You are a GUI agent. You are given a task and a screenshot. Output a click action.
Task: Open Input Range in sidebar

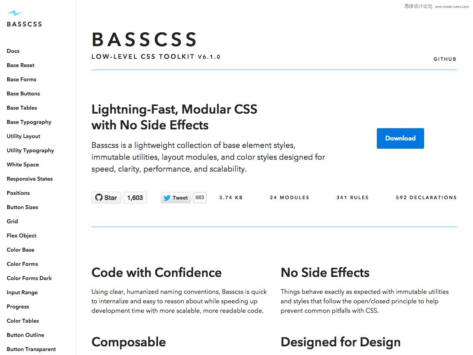(22, 292)
